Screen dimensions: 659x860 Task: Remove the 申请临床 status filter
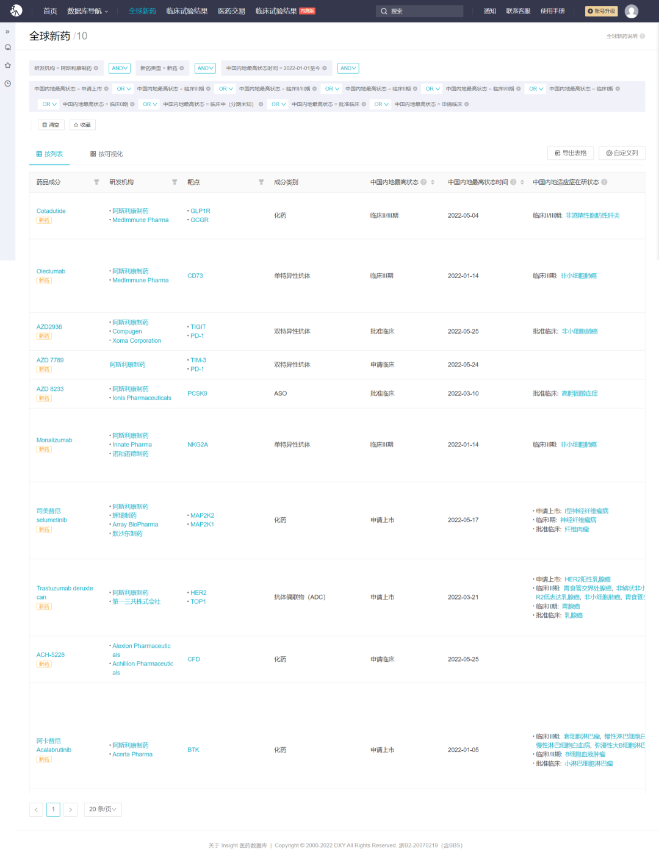pos(467,104)
